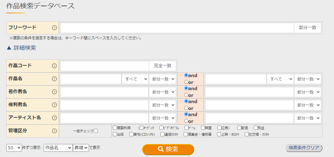The width and height of the screenshot is (334, 157).
Task: Click the 著作者名 help question icon
Action: [54, 92]
